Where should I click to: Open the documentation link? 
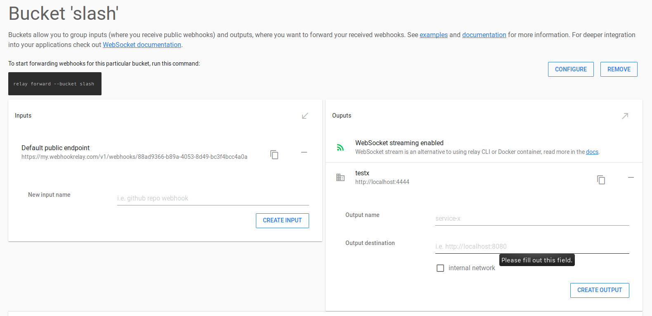click(x=484, y=35)
